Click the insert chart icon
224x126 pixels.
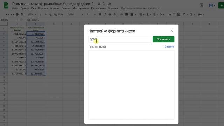coord(179,14)
